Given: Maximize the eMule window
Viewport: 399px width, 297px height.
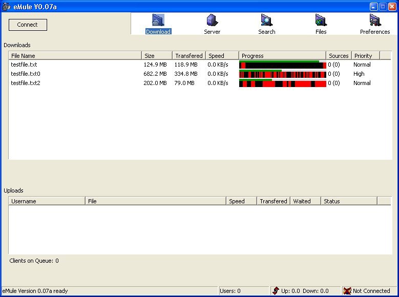Looking at the screenshot, I should [x=383, y=7].
